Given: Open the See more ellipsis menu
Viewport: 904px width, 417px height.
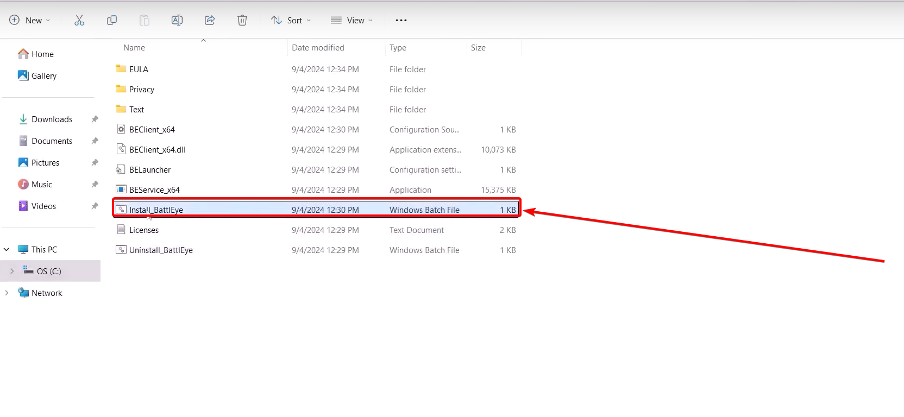Looking at the screenshot, I should (401, 20).
